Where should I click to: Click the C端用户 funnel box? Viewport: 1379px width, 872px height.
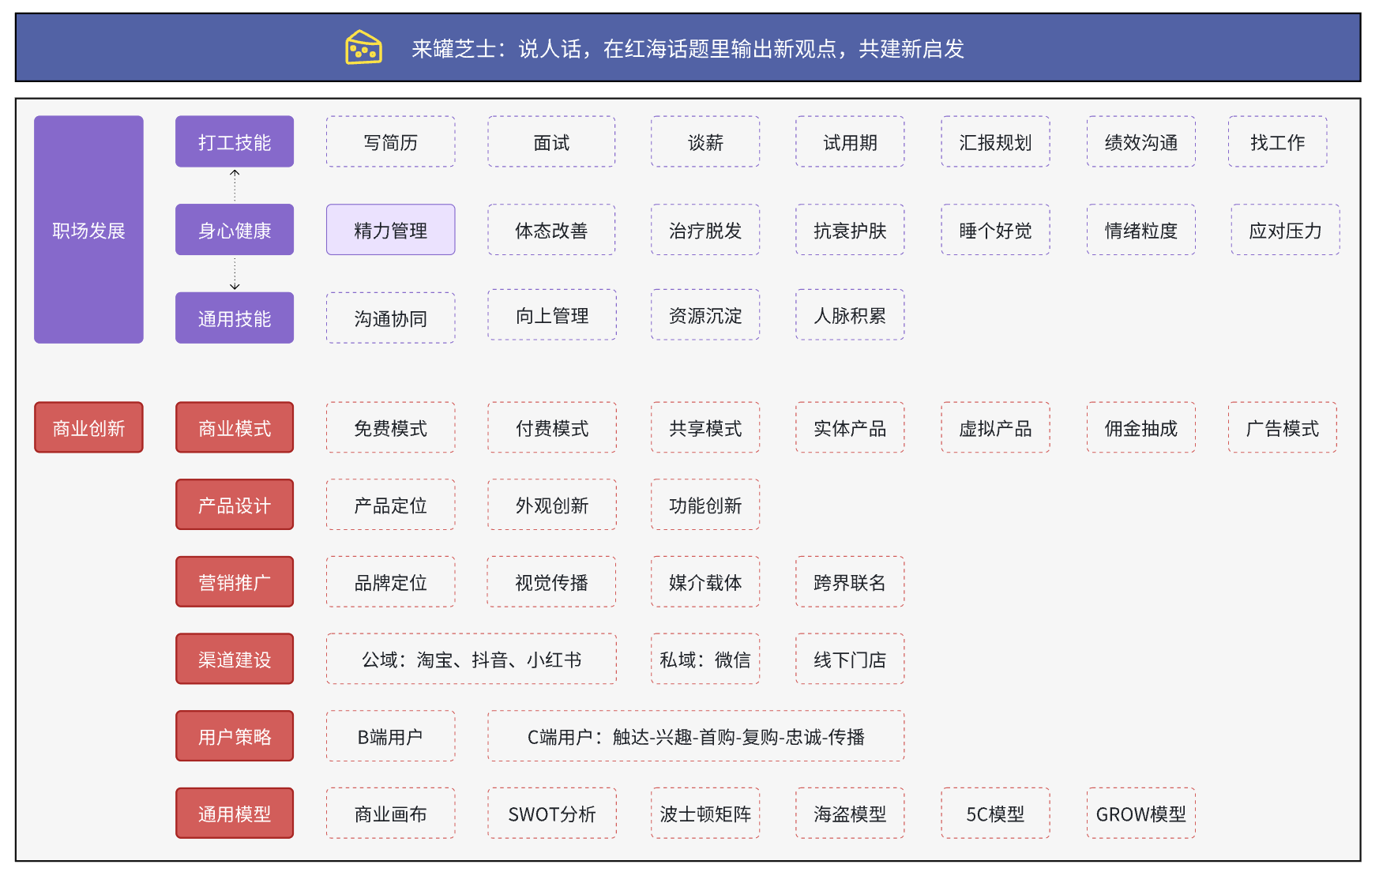click(x=696, y=736)
